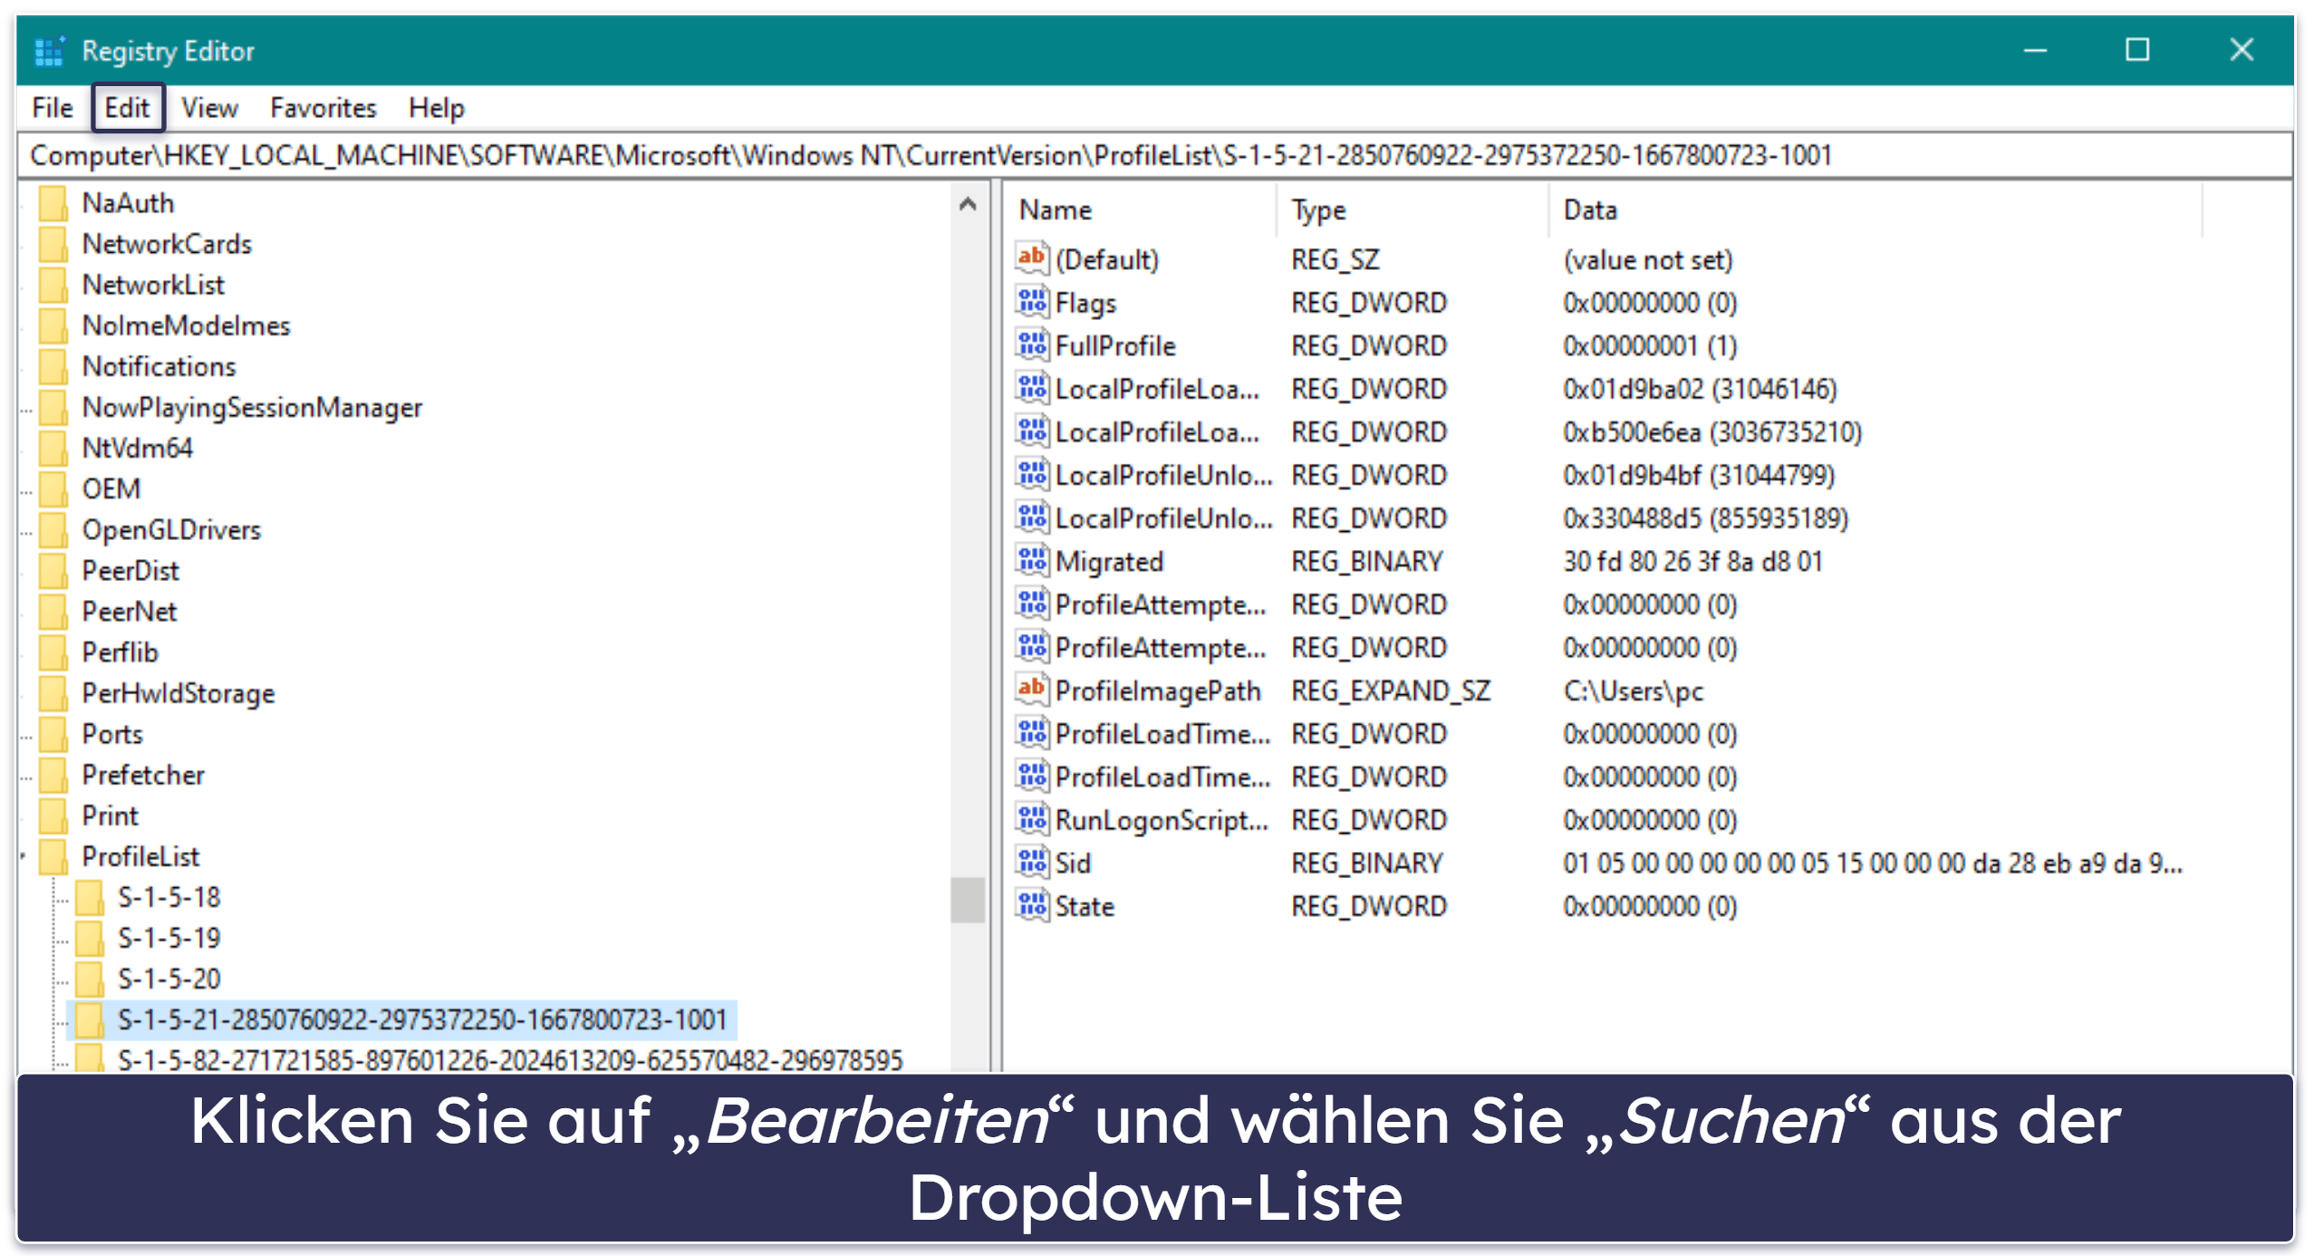The width and height of the screenshot is (2314, 1256).
Task: Click the Print folder icon
Action: pyautogui.click(x=53, y=816)
